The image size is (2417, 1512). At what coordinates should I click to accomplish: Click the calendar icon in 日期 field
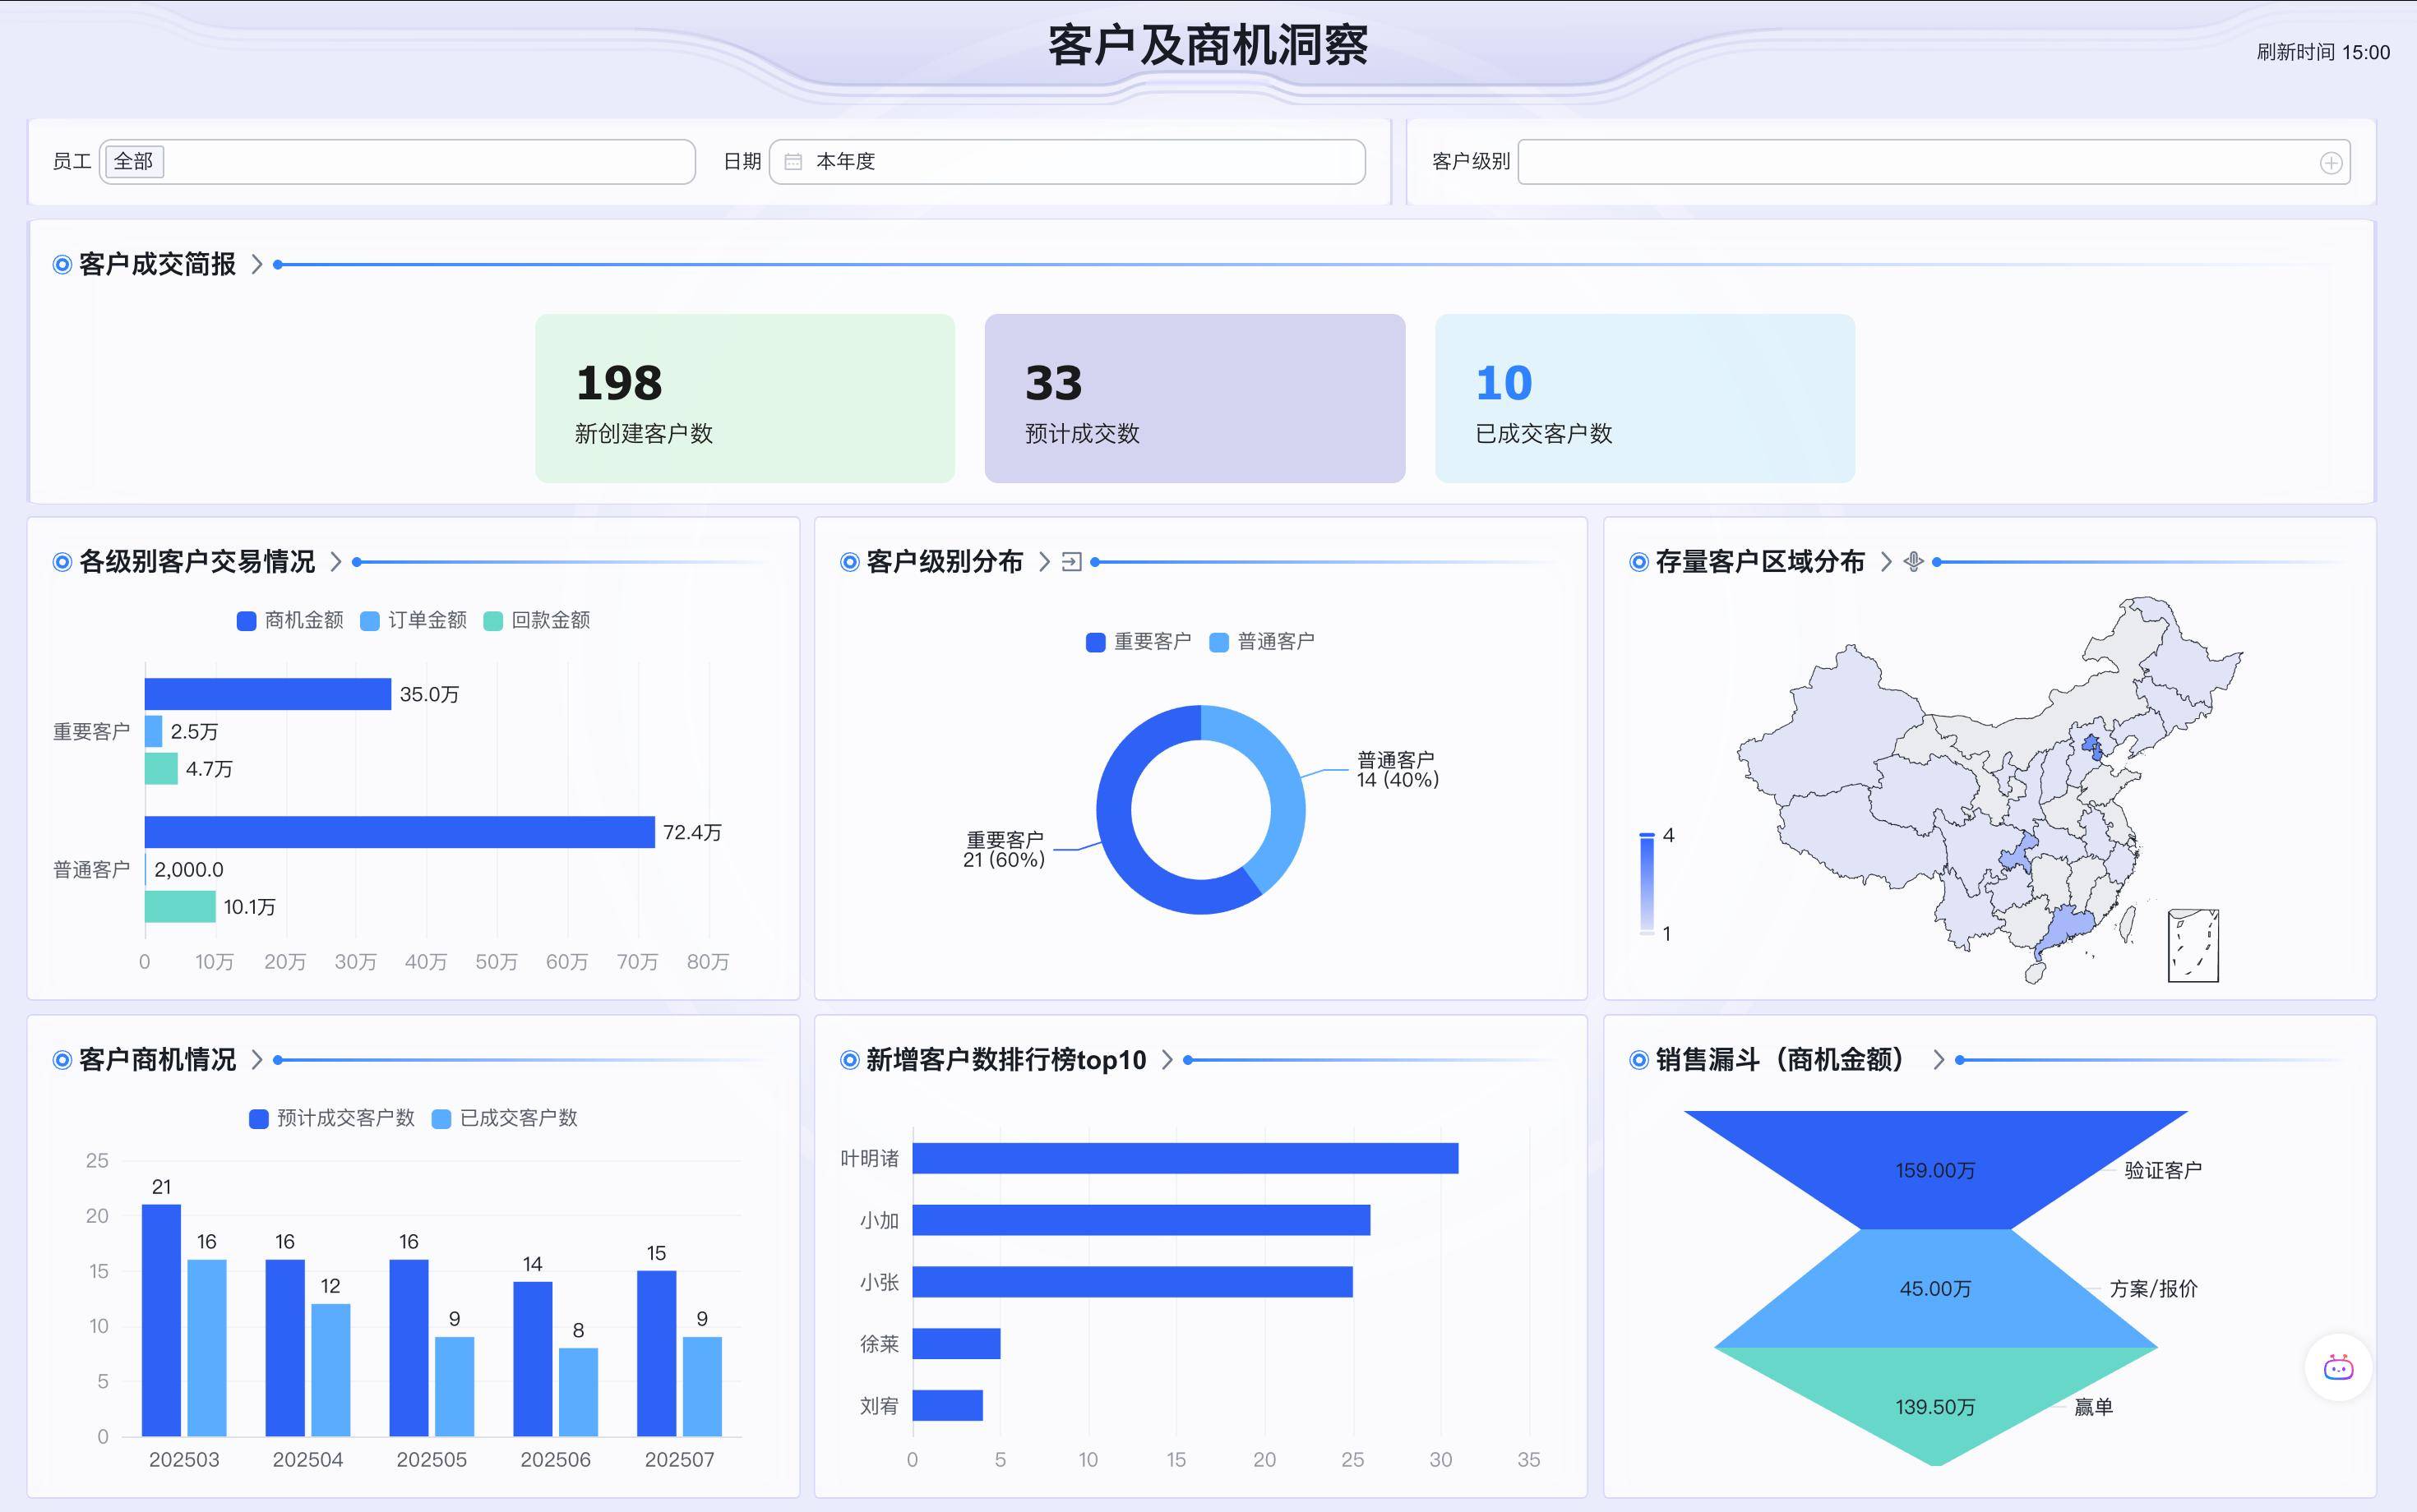pyautogui.click(x=793, y=162)
